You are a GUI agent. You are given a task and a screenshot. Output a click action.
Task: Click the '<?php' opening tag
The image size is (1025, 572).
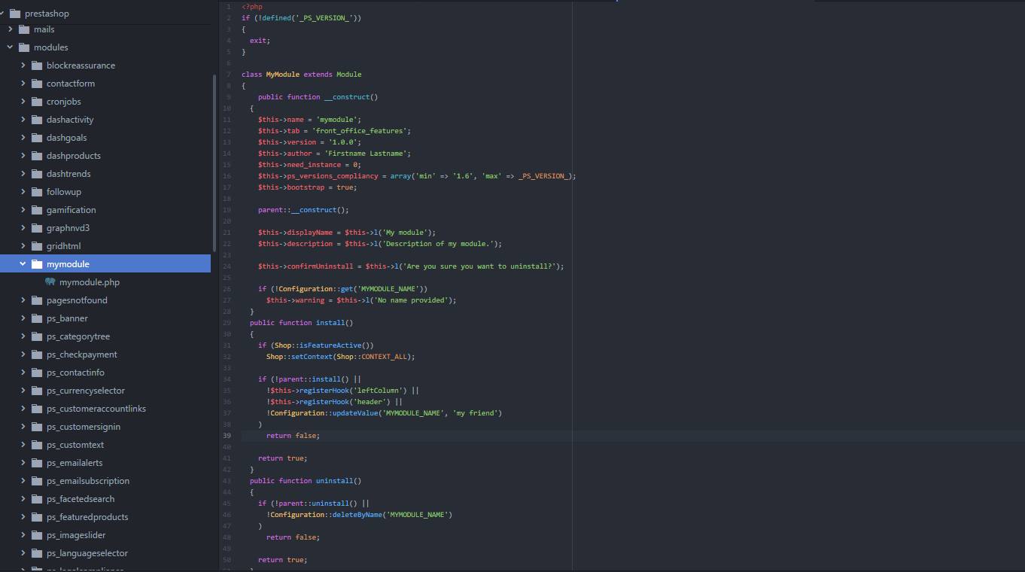tap(252, 7)
